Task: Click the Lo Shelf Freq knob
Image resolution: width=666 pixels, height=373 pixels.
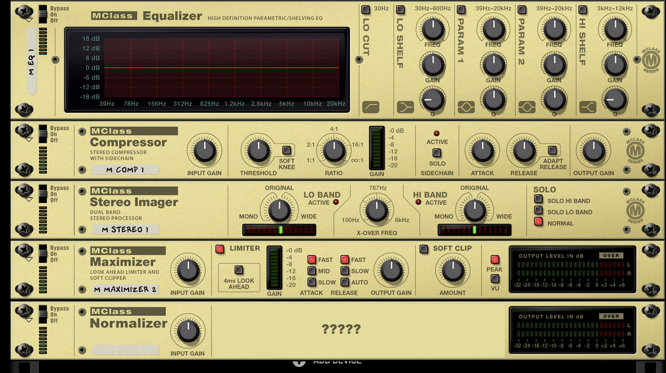Action: [433, 29]
